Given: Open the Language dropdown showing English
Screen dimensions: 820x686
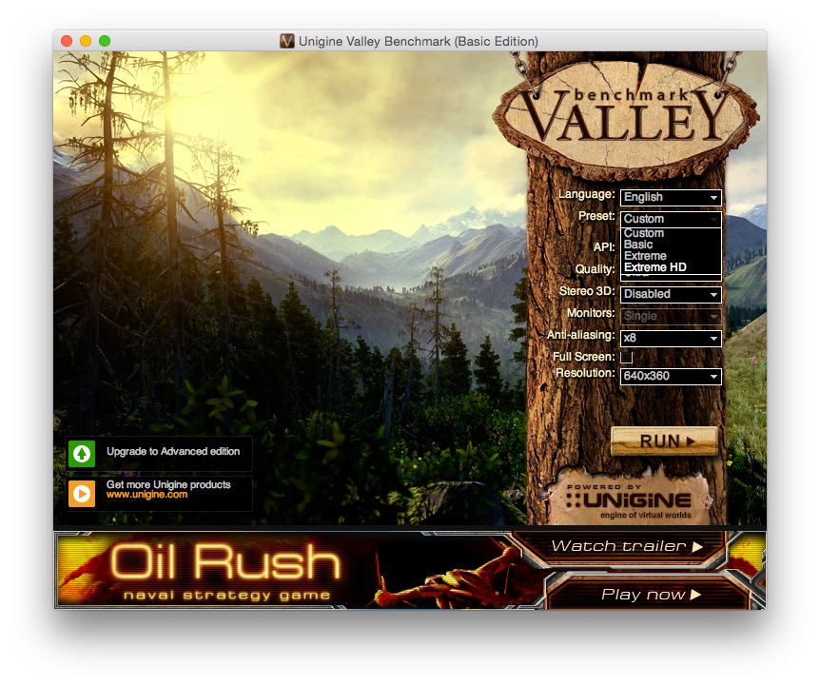Looking at the screenshot, I should click(x=671, y=198).
